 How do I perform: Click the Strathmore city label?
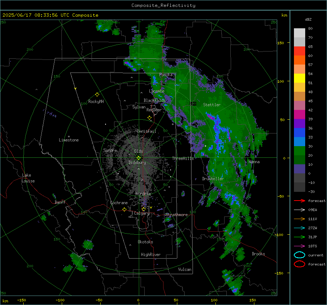tap(177, 215)
